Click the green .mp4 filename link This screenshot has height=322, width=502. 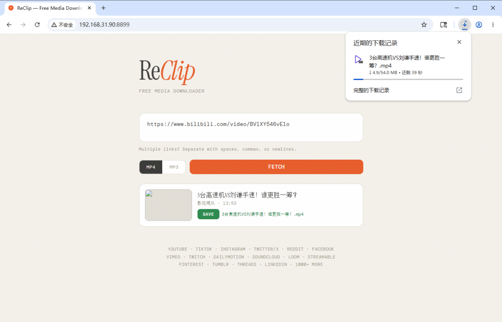coord(263,215)
